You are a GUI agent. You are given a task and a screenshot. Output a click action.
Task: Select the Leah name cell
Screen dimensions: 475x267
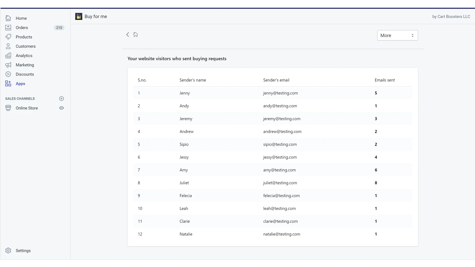click(184, 209)
